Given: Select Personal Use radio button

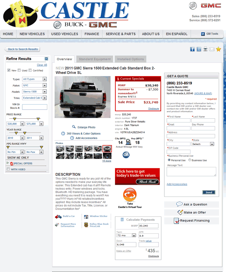Looking at the screenshot, I should (169, 160).
